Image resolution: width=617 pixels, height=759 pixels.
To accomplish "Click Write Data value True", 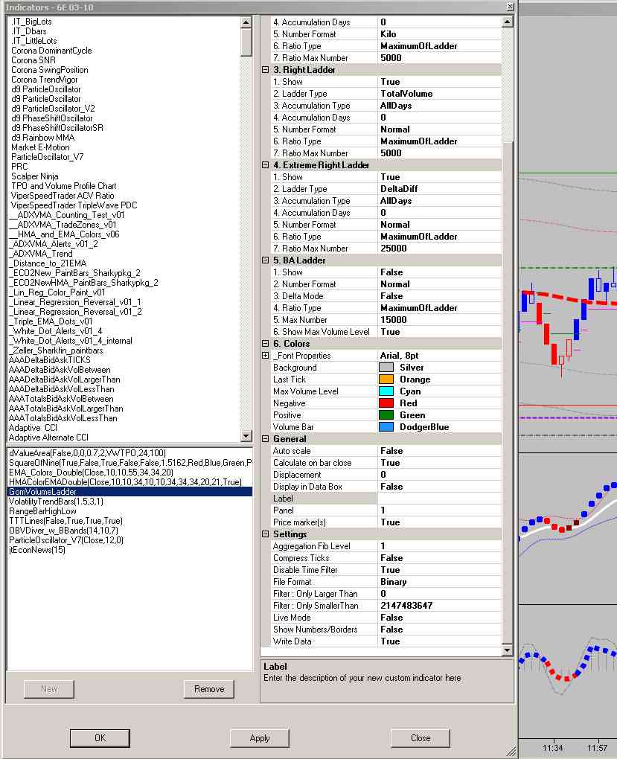I will (x=439, y=641).
